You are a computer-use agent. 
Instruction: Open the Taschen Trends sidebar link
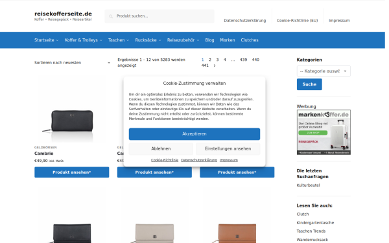311,231
